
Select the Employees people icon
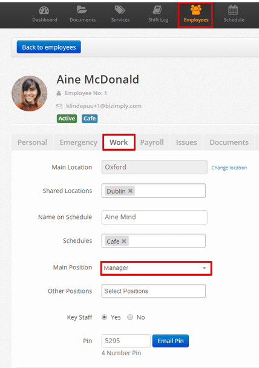coord(196,10)
